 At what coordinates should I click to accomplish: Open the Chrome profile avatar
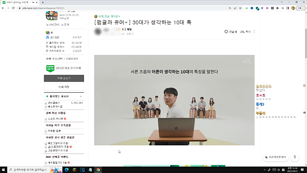point(293,8)
